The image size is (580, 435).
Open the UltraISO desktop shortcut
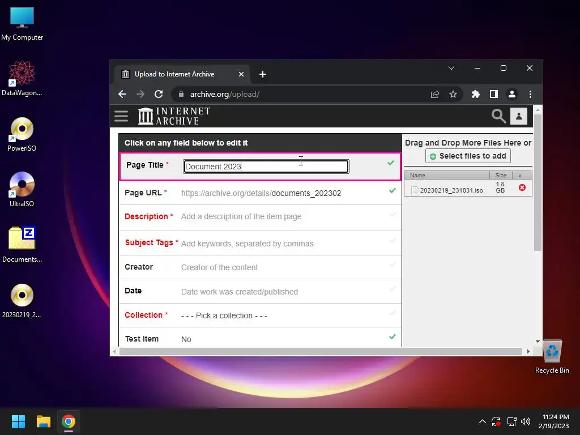click(22, 189)
